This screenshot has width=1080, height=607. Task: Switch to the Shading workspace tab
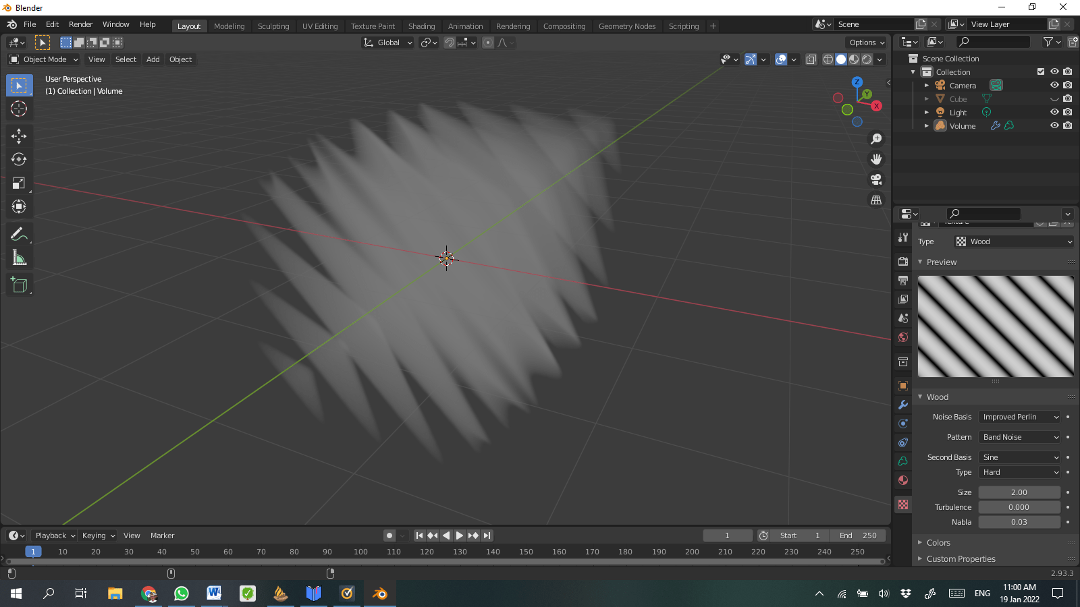coord(421,26)
